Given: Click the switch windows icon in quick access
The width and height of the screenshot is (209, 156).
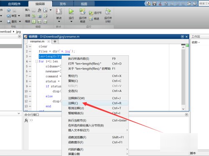Looking at the screenshot, I should 189,3.
